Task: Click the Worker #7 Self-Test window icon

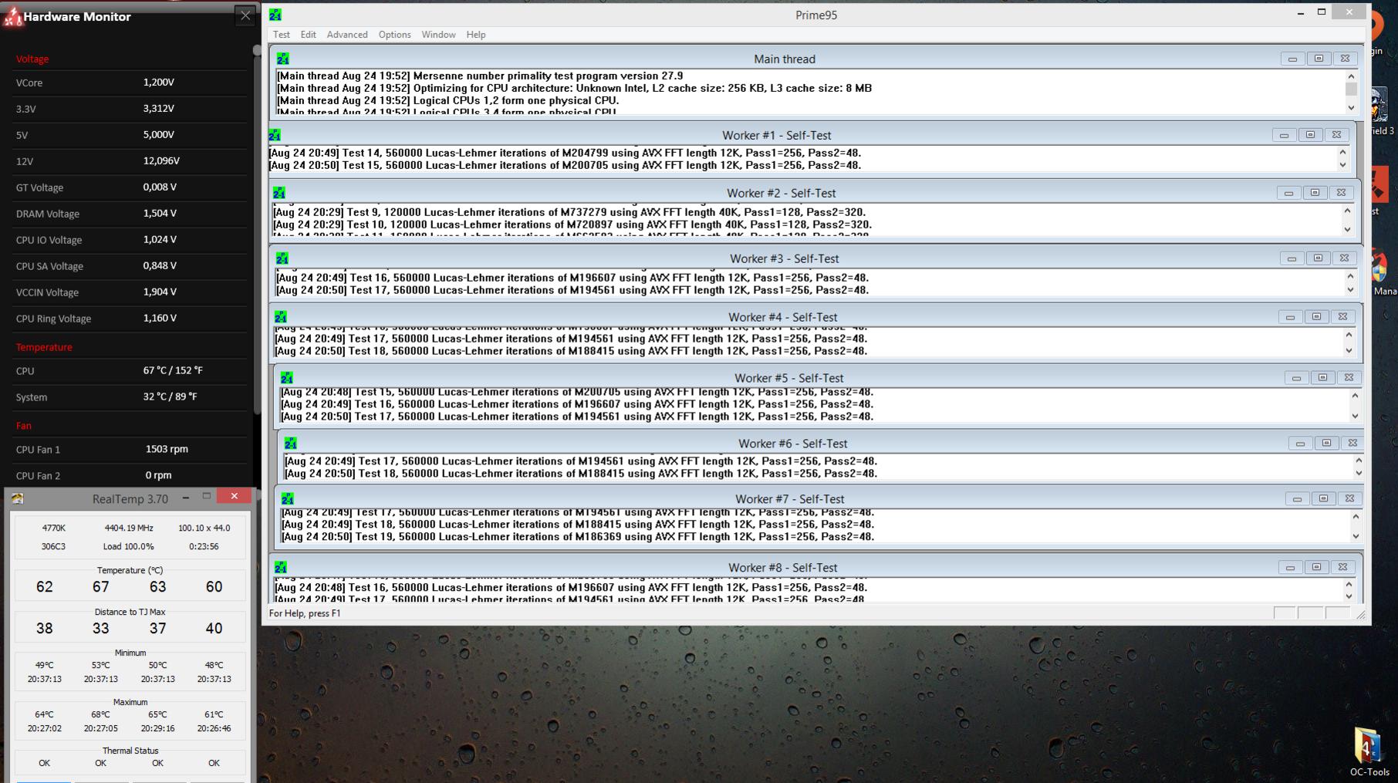Action: pos(288,499)
